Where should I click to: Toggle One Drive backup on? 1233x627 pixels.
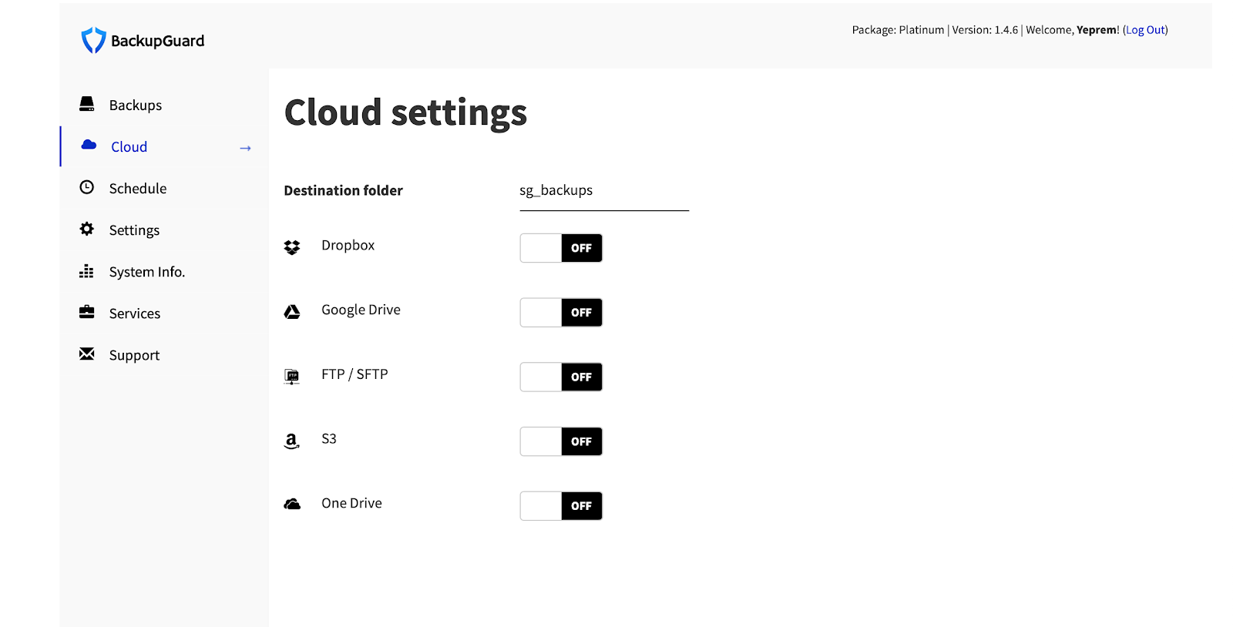pyautogui.click(x=561, y=506)
